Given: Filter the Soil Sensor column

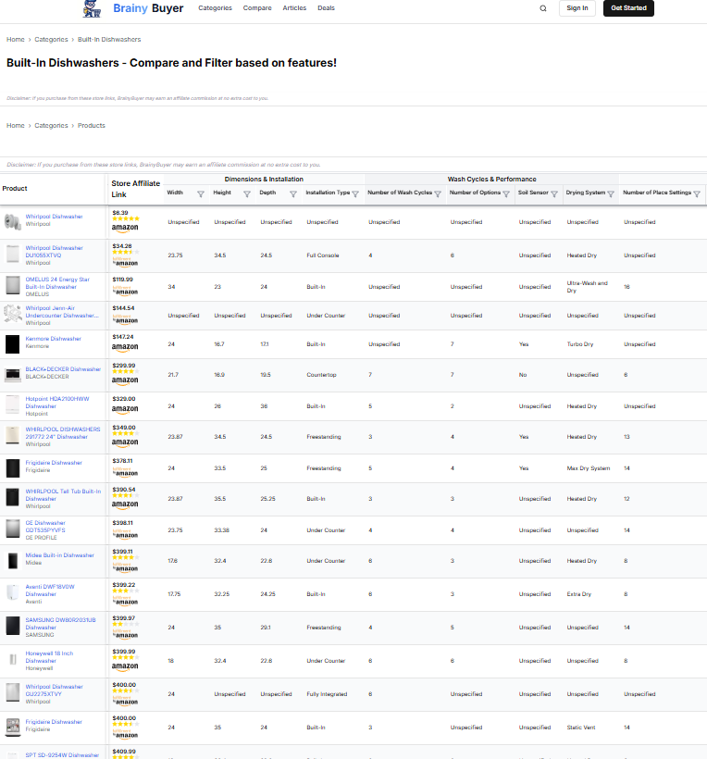Looking at the screenshot, I should coord(554,194).
